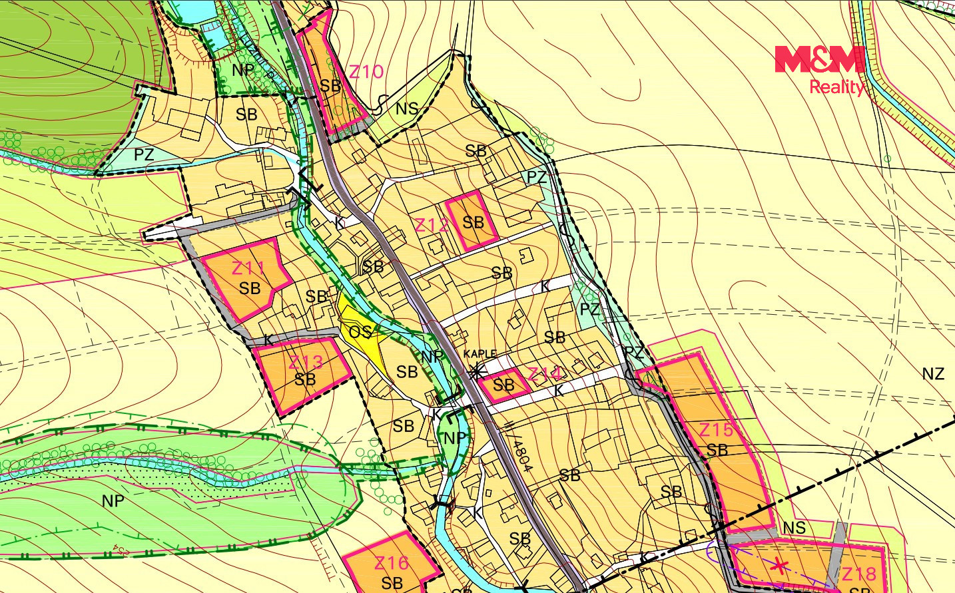Click the NS label beside Z10

406,108
